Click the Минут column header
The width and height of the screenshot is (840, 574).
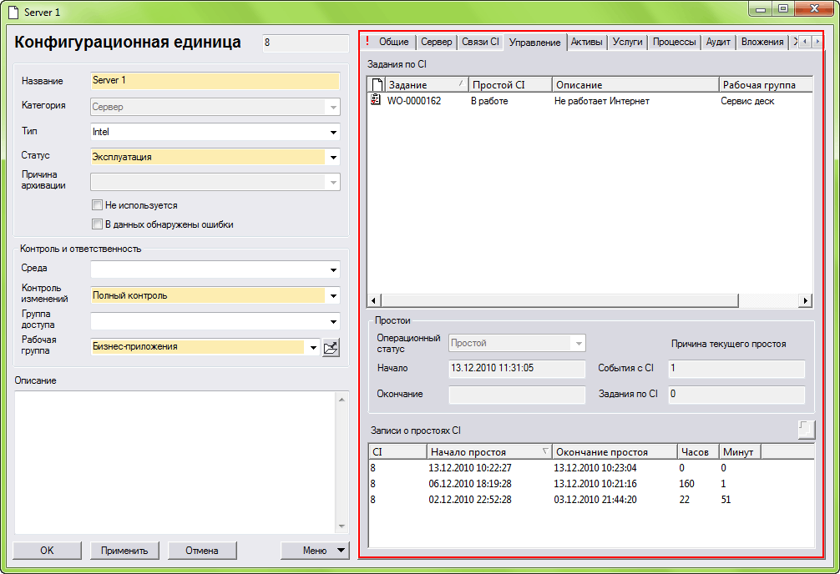[x=740, y=452]
